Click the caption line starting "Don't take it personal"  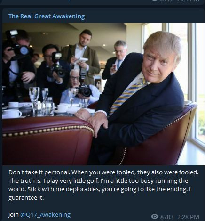pos(103,172)
